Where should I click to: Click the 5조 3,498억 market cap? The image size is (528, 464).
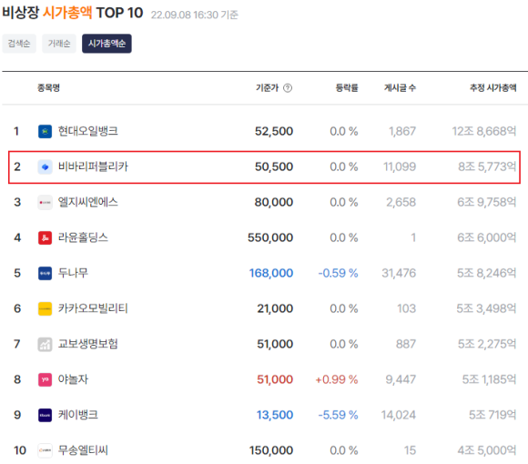[x=487, y=309]
